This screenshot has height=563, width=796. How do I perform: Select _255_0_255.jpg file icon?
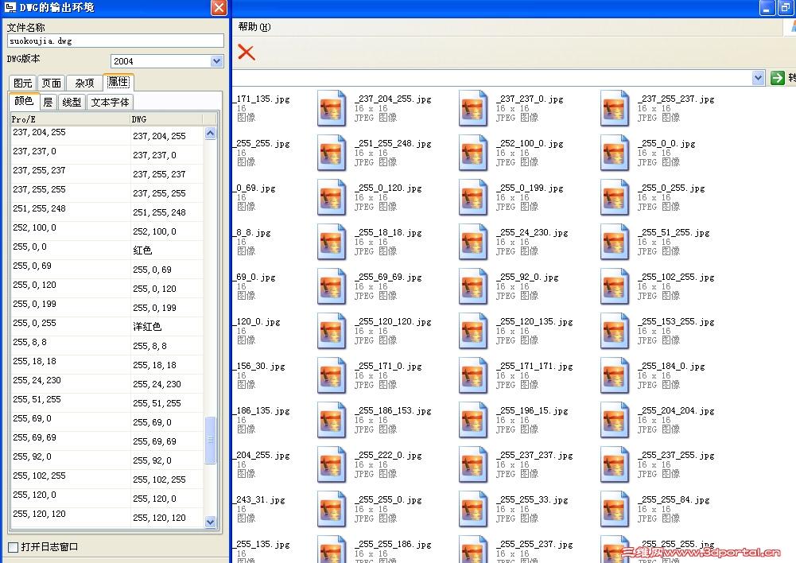click(615, 197)
